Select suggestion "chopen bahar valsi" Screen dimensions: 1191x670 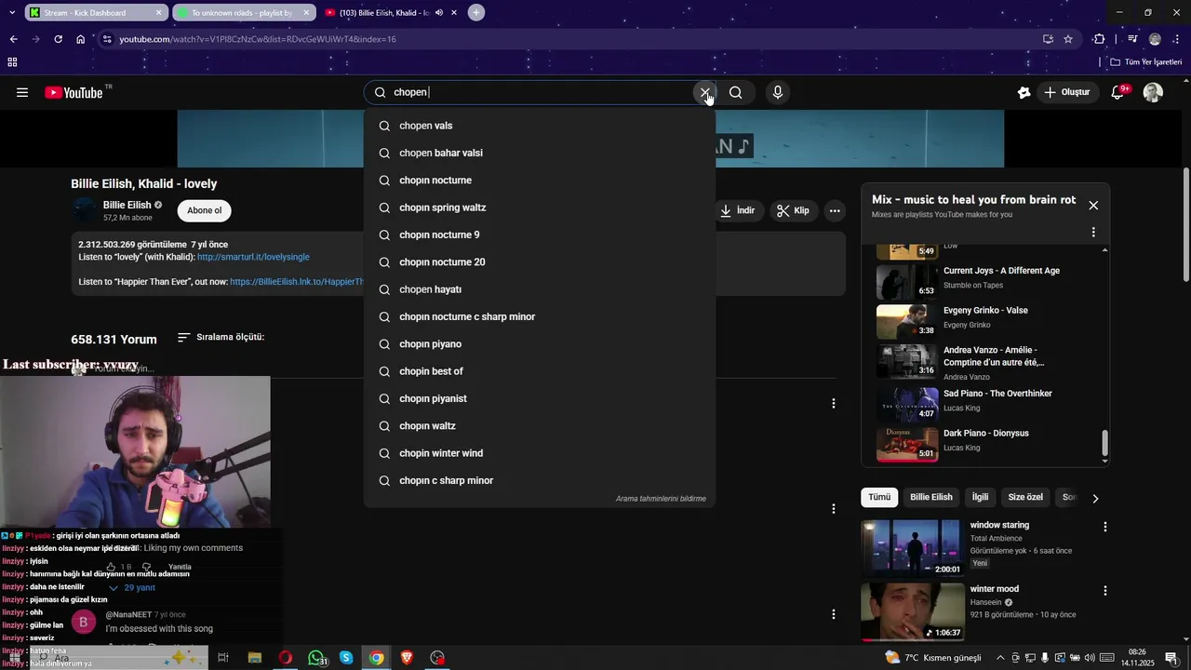click(x=540, y=153)
